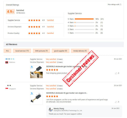Click the 5 Stars rating progress bar

tap(84, 19)
